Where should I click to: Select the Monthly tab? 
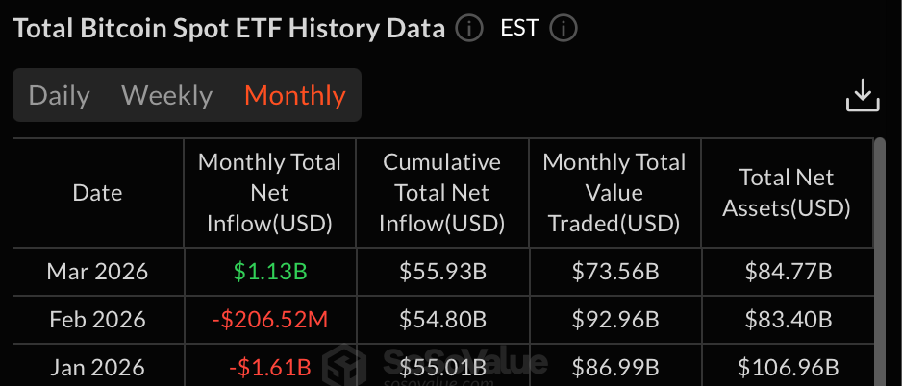point(294,96)
